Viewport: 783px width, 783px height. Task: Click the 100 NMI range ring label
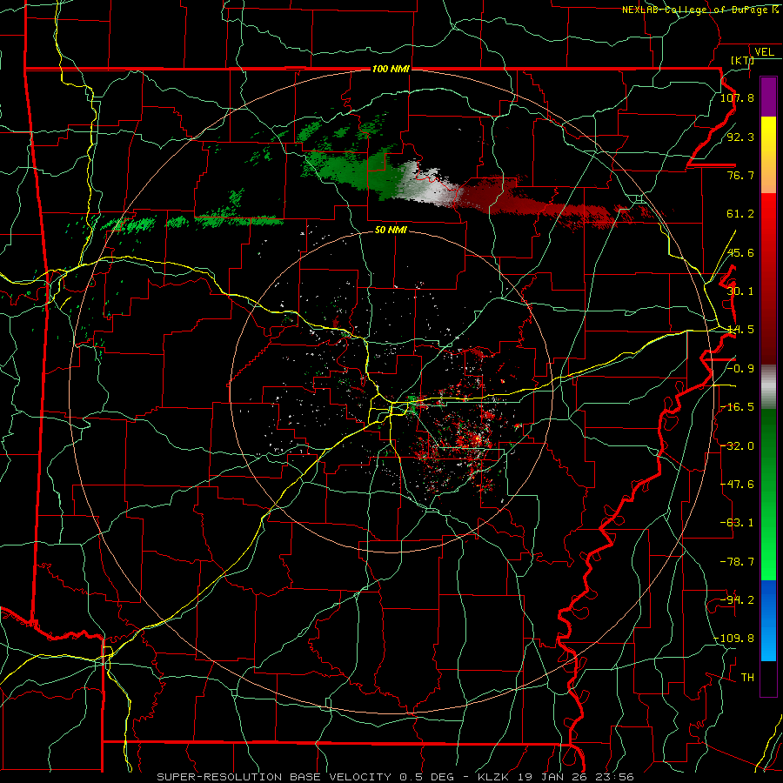pos(391,69)
